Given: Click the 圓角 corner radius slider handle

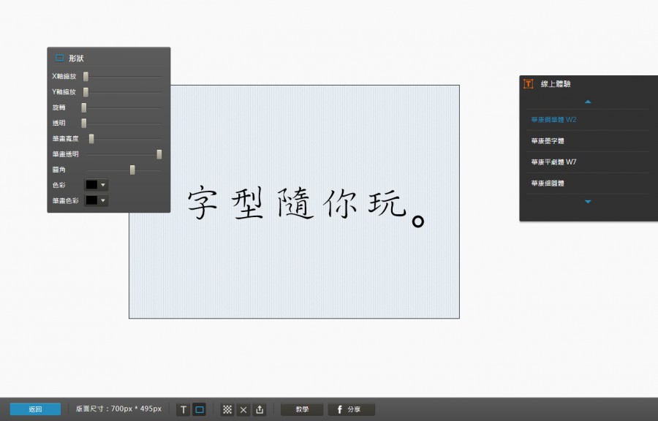Looking at the screenshot, I should (x=132, y=170).
